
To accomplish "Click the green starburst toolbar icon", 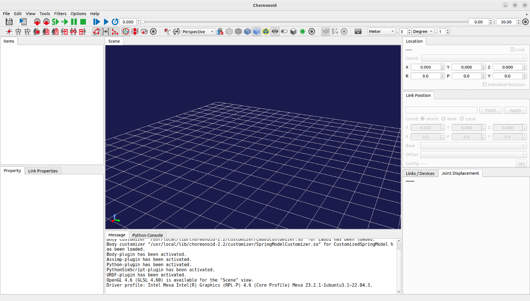I will pyautogui.click(x=302, y=32).
